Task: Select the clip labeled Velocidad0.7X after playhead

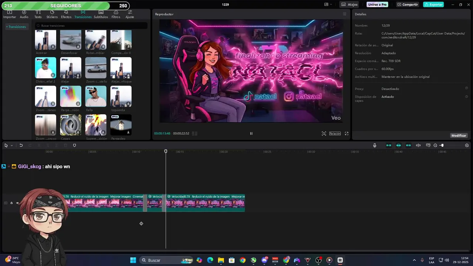Action: 206,203
